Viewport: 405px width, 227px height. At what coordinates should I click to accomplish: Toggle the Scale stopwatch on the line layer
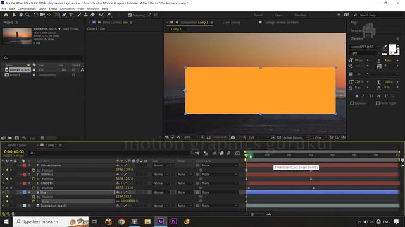[x=34, y=201]
